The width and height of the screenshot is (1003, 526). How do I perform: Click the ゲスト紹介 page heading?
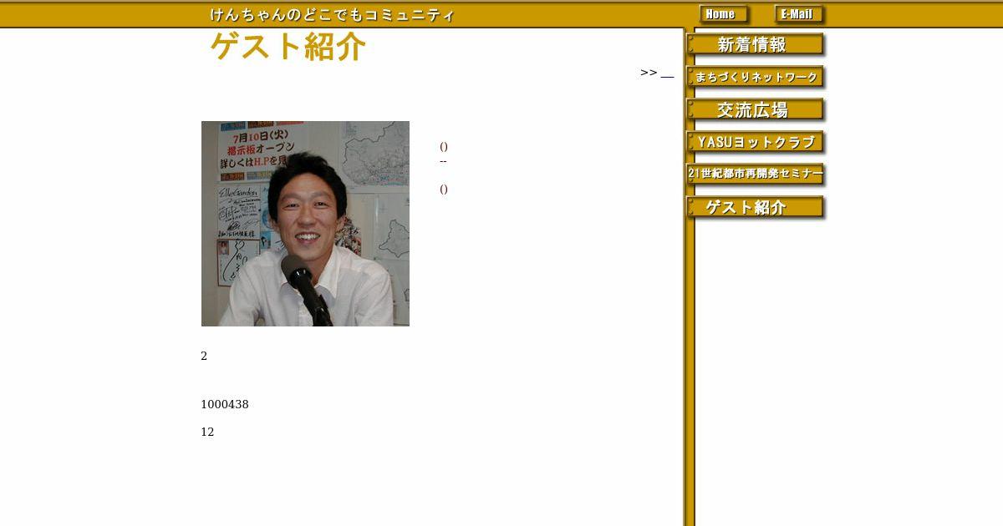click(288, 47)
